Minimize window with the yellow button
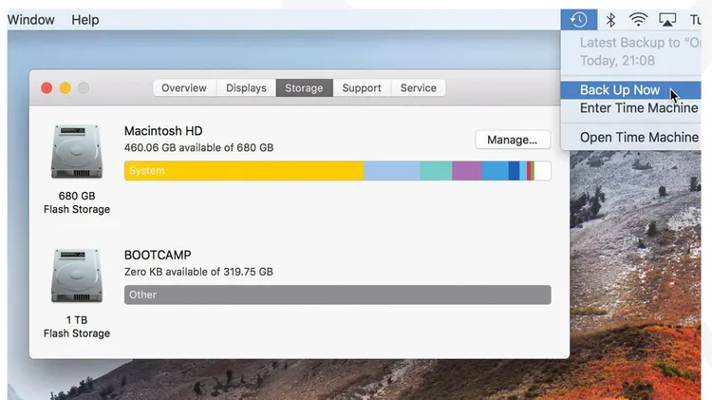Image resolution: width=712 pixels, height=400 pixels. click(x=66, y=88)
